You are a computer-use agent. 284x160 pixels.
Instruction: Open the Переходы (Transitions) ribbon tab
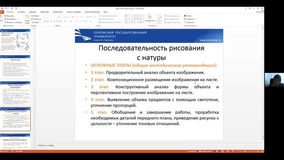[44, 12]
